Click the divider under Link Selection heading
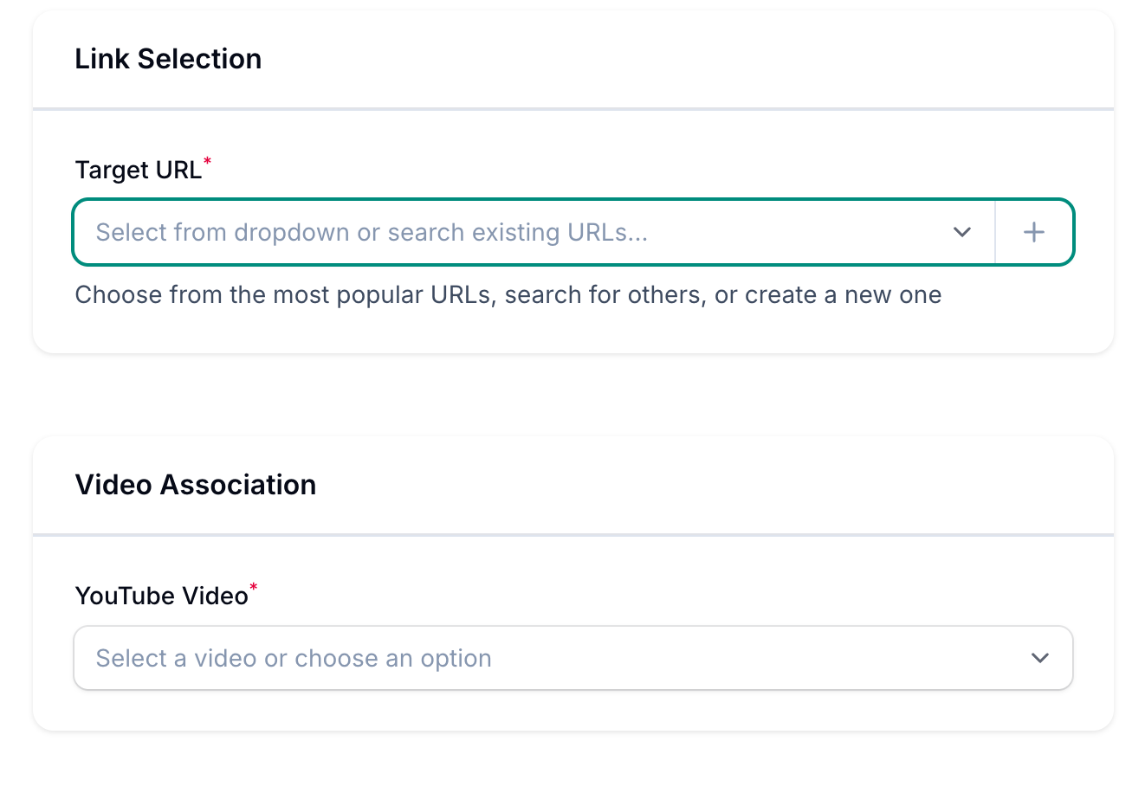Screen dimensions: 1145x793 tap(573, 109)
